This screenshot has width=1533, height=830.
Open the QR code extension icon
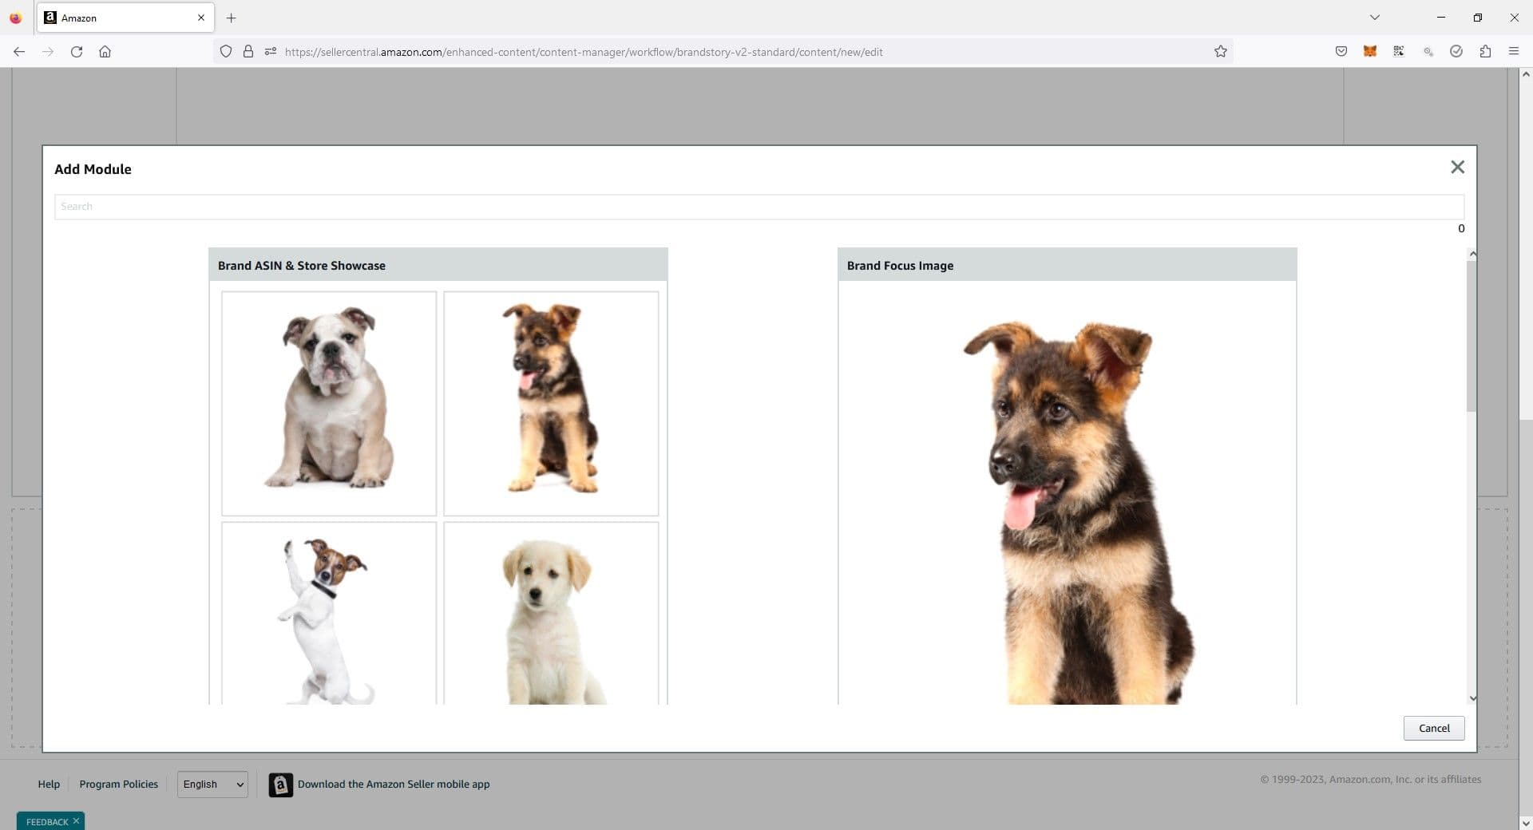pos(1399,52)
